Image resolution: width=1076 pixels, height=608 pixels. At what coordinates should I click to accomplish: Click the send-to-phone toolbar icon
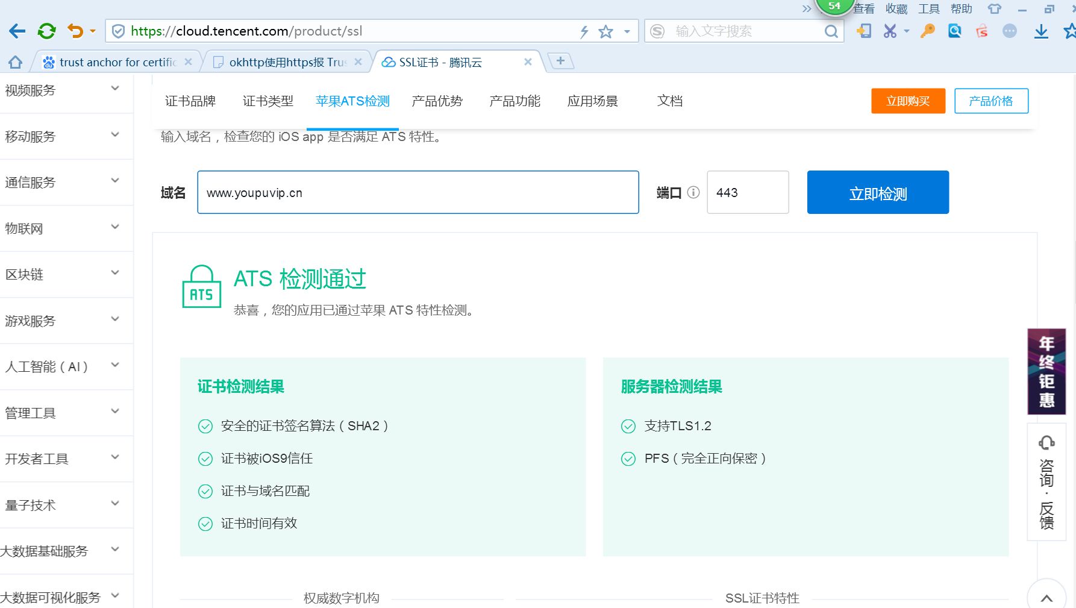tap(864, 31)
